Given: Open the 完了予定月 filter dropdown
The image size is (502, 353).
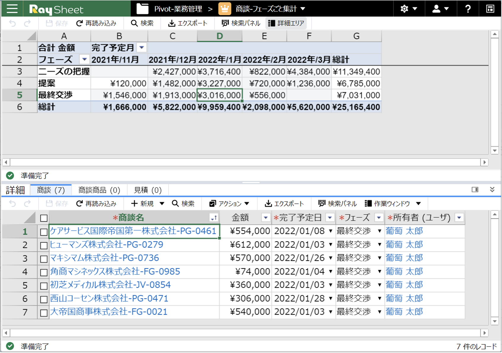Looking at the screenshot, I should [142, 48].
